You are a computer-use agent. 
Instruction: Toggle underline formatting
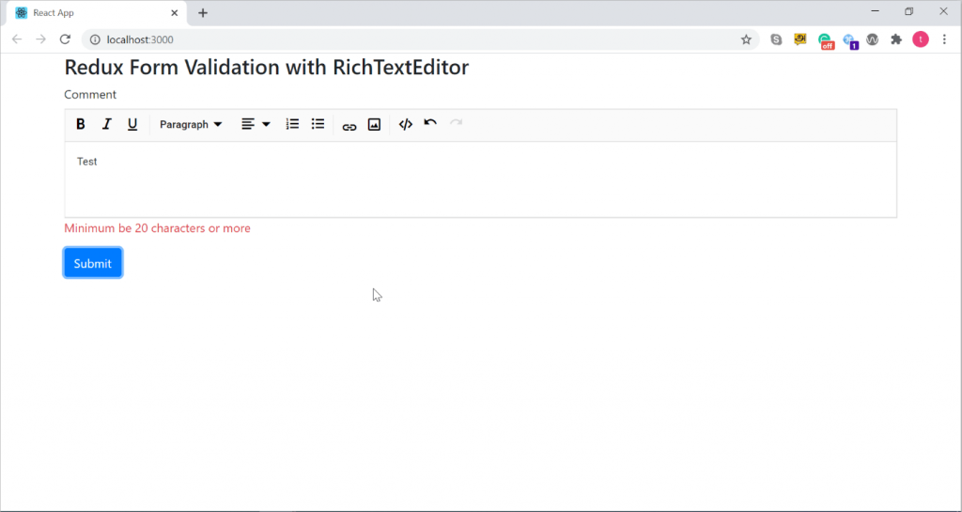pyautogui.click(x=132, y=124)
